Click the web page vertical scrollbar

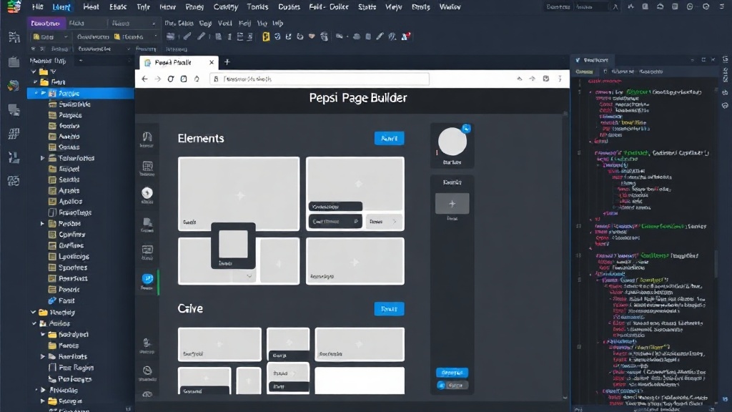(565, 254)
